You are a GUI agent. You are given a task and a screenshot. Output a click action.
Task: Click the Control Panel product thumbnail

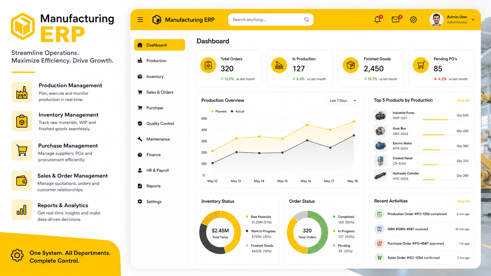click(x=380, y=161)
